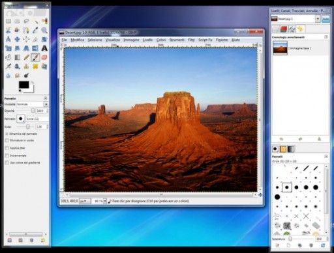
Task: Click the brush preview button next to Pennello
Action: click(x=21, y=119)
